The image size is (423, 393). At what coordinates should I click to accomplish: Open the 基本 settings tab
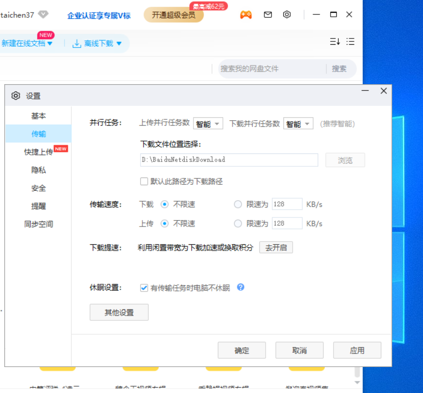[38, 116]
